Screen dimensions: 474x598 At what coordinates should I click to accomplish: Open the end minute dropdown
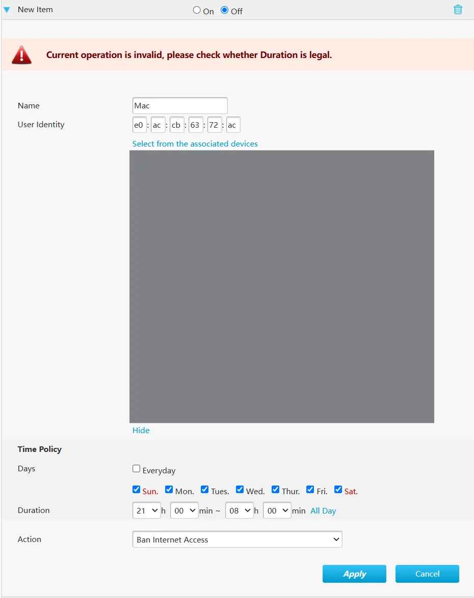point(277,510)
